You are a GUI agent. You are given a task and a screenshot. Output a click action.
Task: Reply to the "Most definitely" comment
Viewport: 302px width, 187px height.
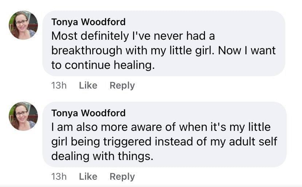click(x=122, y=85)
